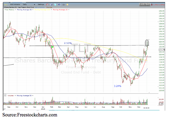Click the 3.24% chart annotation

(118, 86)
